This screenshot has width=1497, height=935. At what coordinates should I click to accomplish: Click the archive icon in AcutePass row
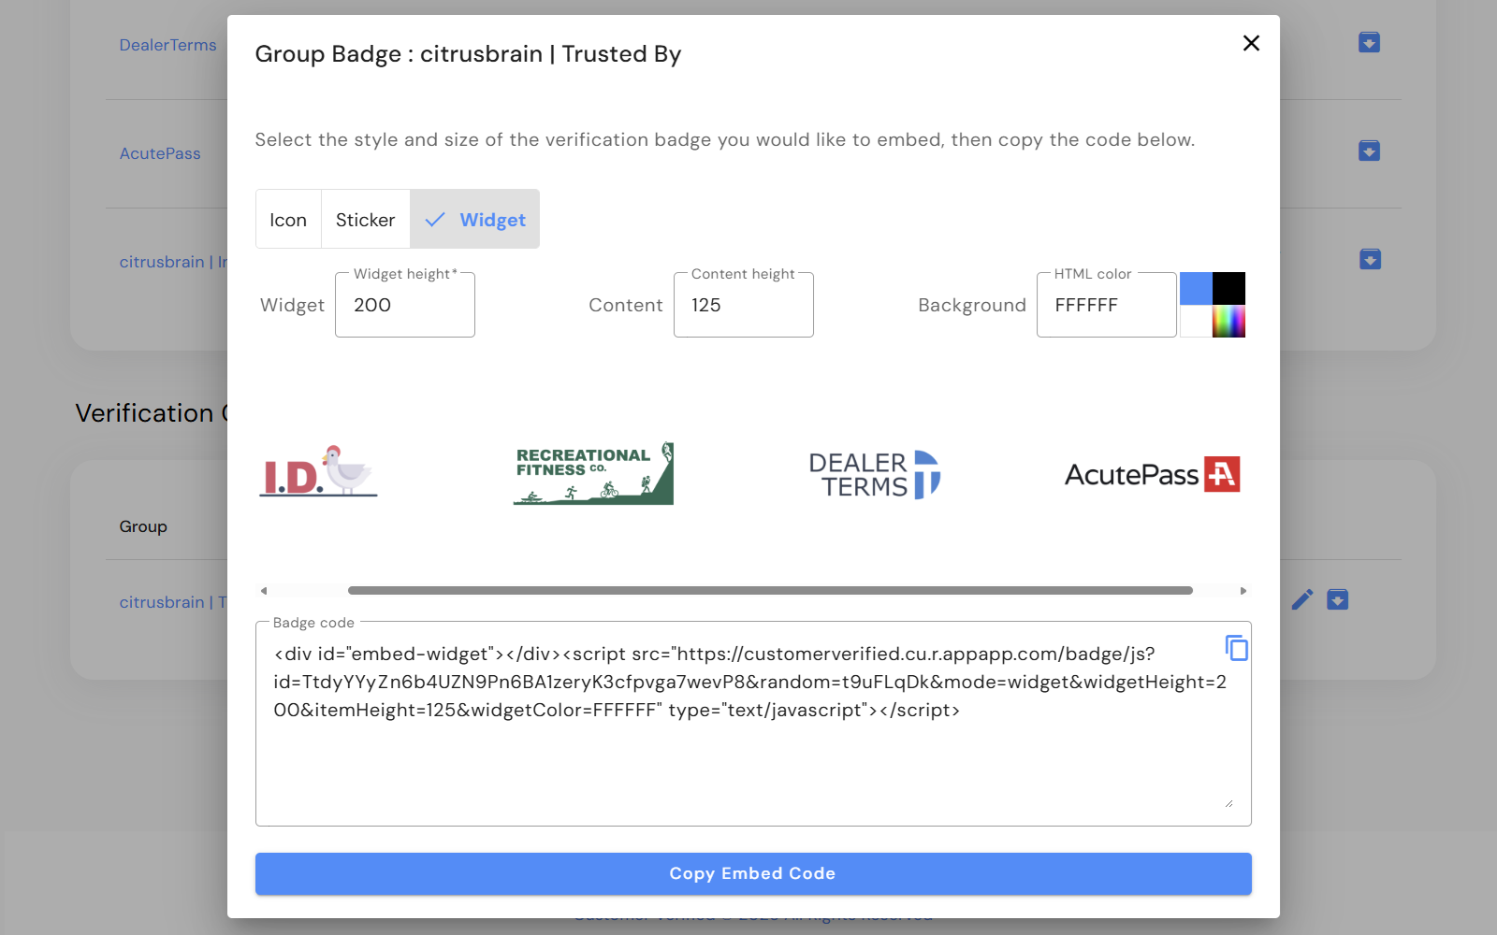point(1370,151)
